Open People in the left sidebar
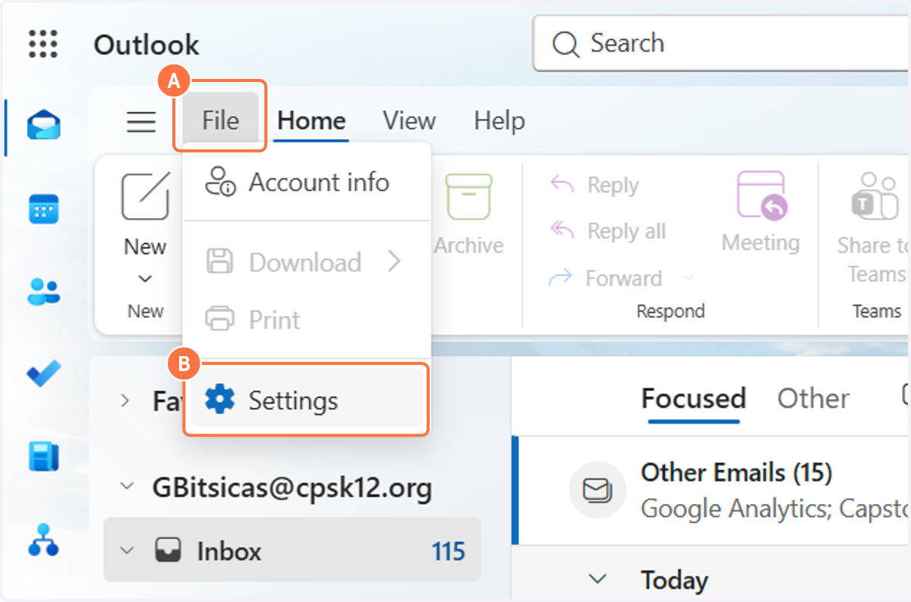This screenshot has height=602, width=911. (x=44, y=291)
